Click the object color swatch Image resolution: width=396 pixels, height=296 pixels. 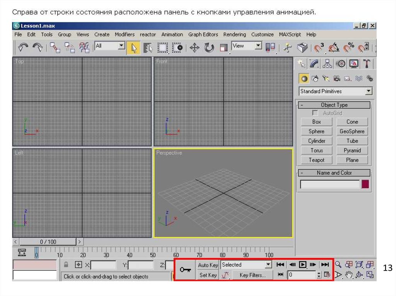pyautogui.click(x=365, y=184)
